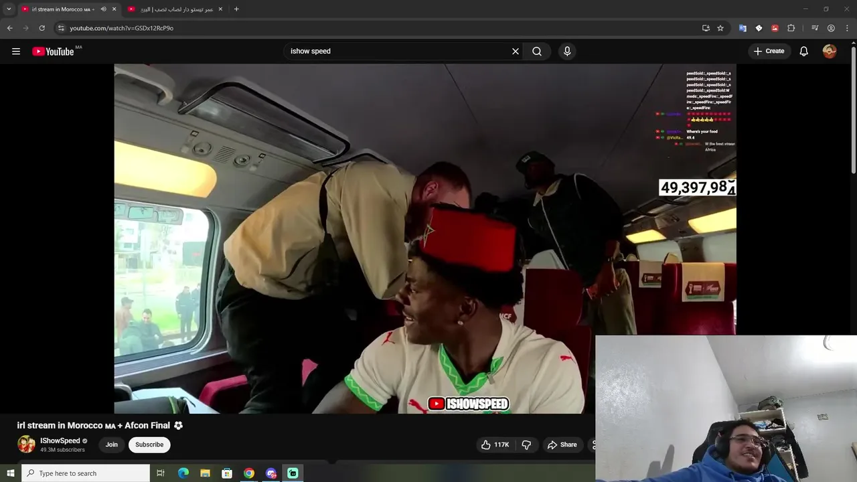Close the Arabic-titled second tab
Viewport: 857px width, 482px height.
[220, 9]
